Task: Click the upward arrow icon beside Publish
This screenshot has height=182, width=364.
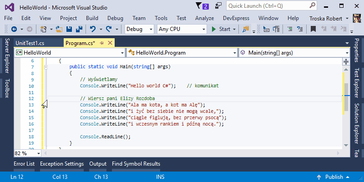Action: click(x=319, y=177)
